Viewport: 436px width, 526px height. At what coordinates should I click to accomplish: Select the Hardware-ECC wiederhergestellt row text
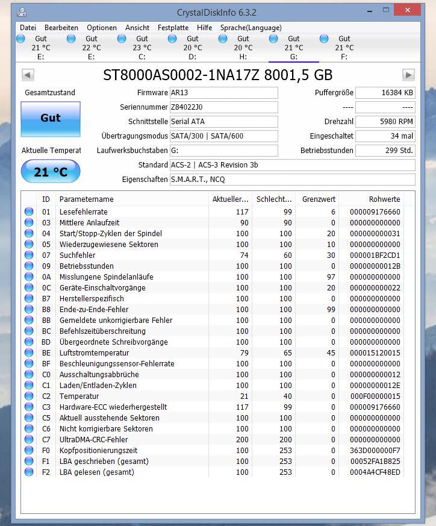113,407
